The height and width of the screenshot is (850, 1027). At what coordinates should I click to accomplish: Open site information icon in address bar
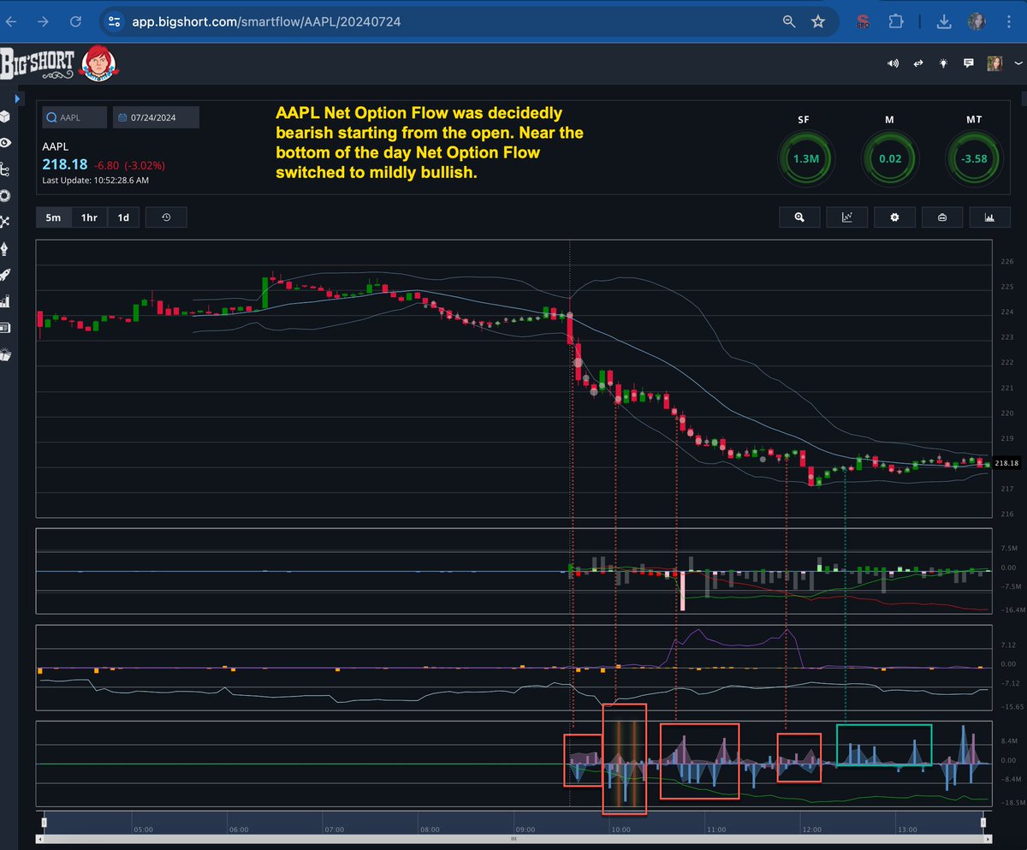(116, 21)
